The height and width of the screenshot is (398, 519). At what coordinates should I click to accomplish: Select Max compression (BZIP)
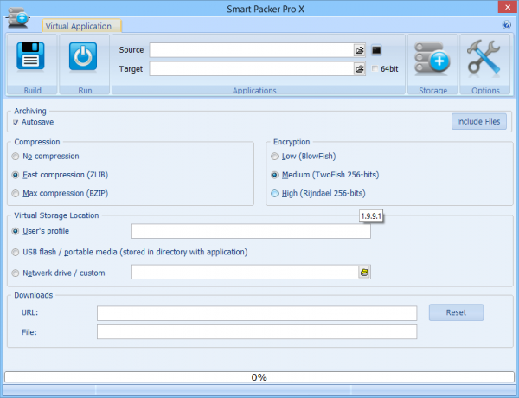16,193
